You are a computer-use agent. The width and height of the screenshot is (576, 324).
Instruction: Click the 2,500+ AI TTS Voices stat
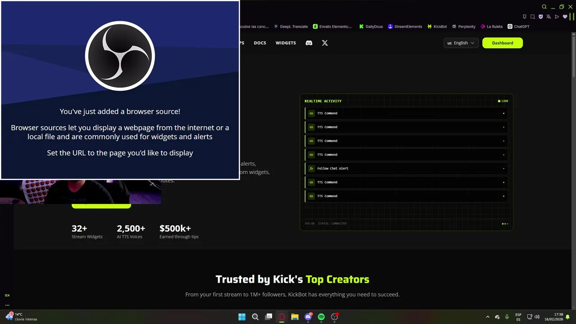coord(131,232)
